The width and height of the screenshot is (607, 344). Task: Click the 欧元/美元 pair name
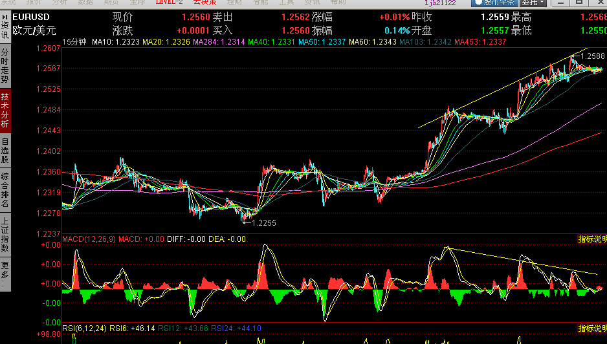pyautogui.click(x=34, y=30)
